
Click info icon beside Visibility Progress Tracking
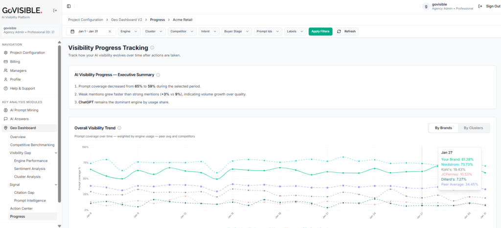click(x=152, y=47)
